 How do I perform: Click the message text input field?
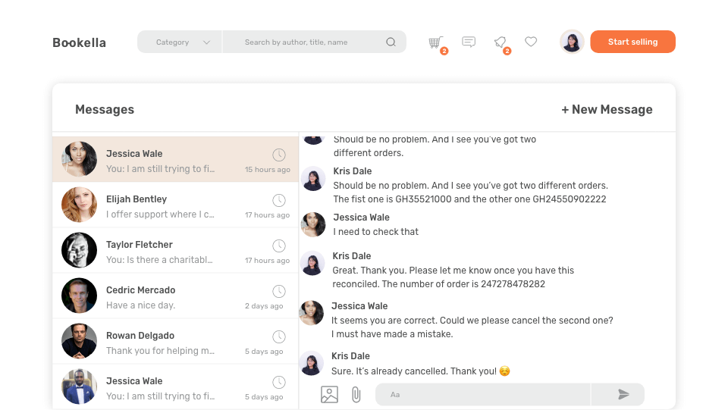point(482,395)
